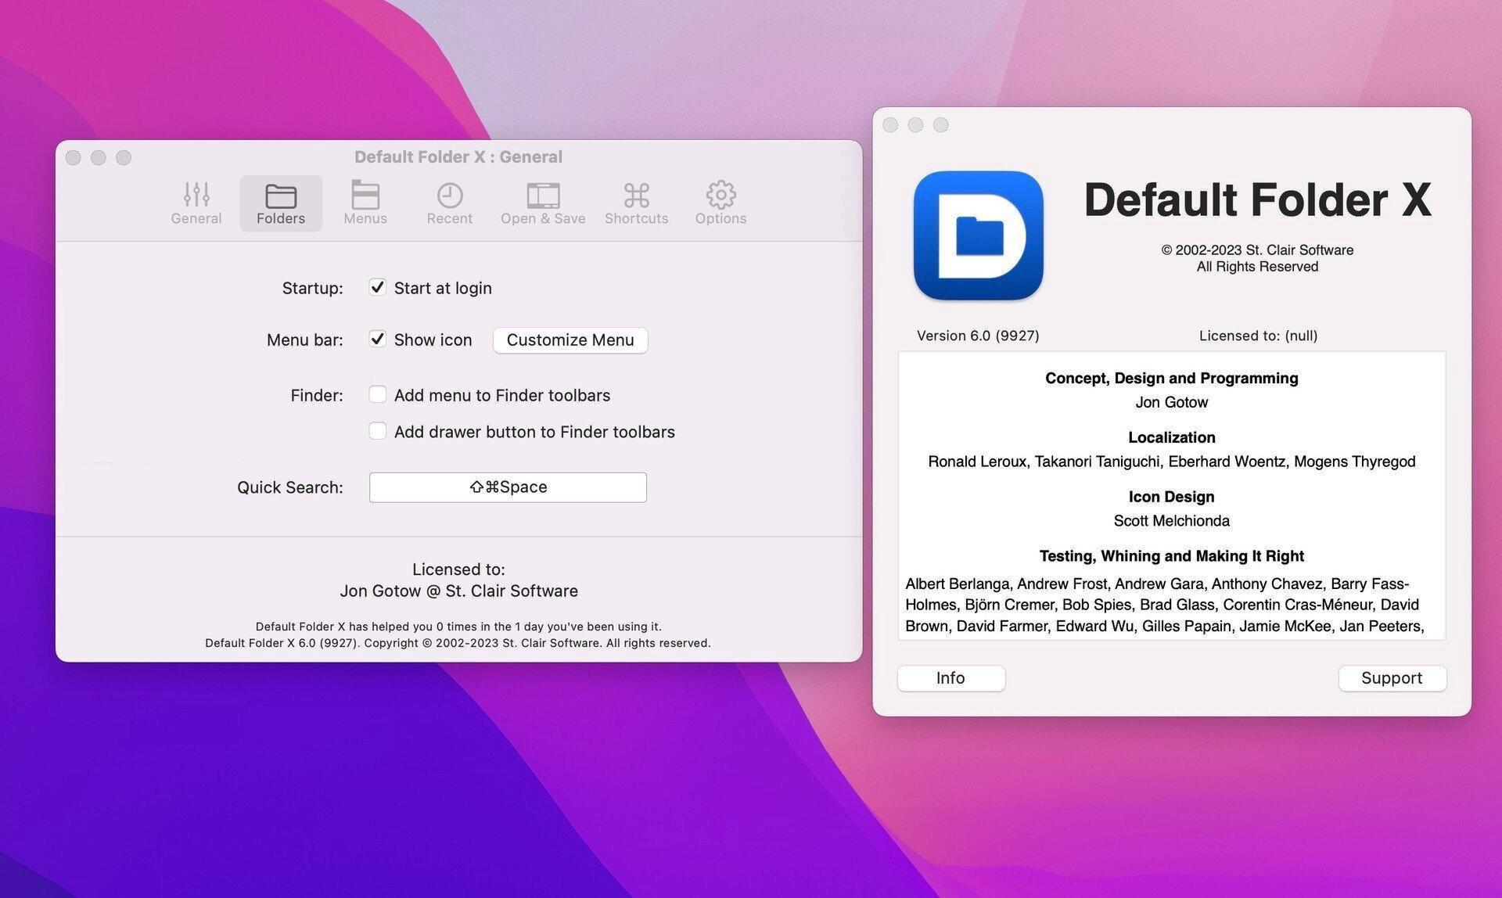Screen dimensions: 1502x898
Task: Enable Add drawer button to Finder toolbars
Action: (378, 431)
